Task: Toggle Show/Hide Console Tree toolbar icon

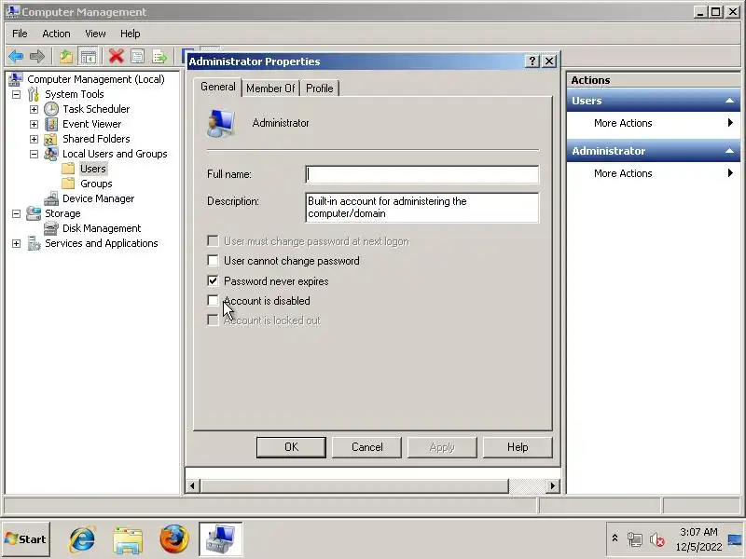Action: [x=88, y=57]
